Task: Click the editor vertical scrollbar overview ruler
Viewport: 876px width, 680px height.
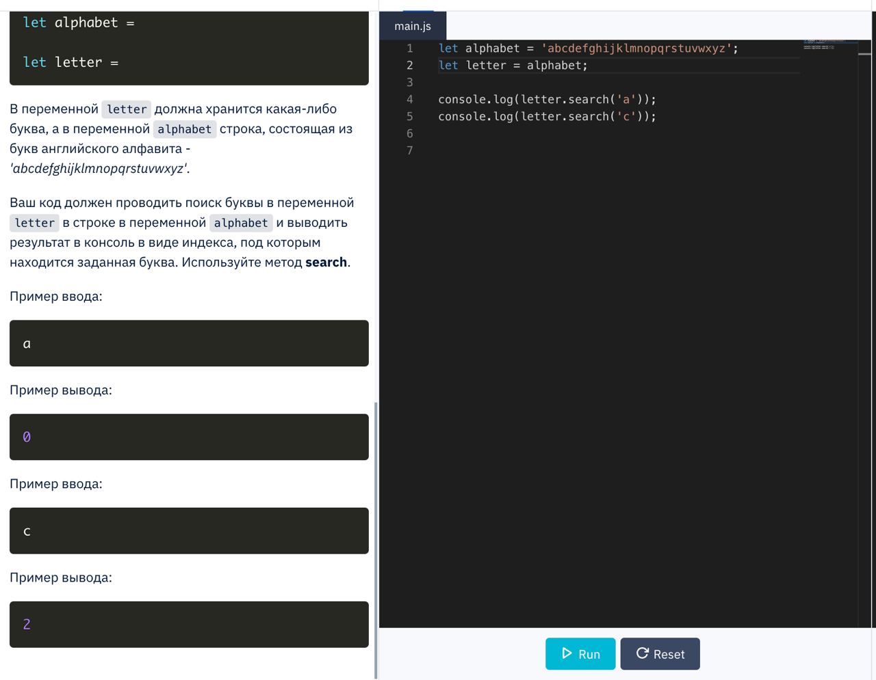Action: coord(865,334)
